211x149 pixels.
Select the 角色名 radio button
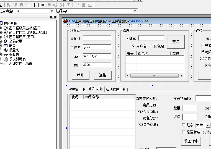[x=151, y=46]
